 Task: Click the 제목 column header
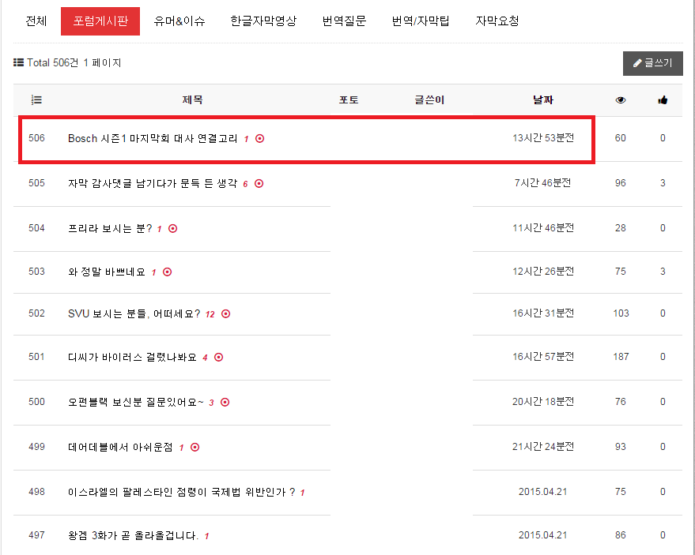pyautogui.click(x=192, y=100)
